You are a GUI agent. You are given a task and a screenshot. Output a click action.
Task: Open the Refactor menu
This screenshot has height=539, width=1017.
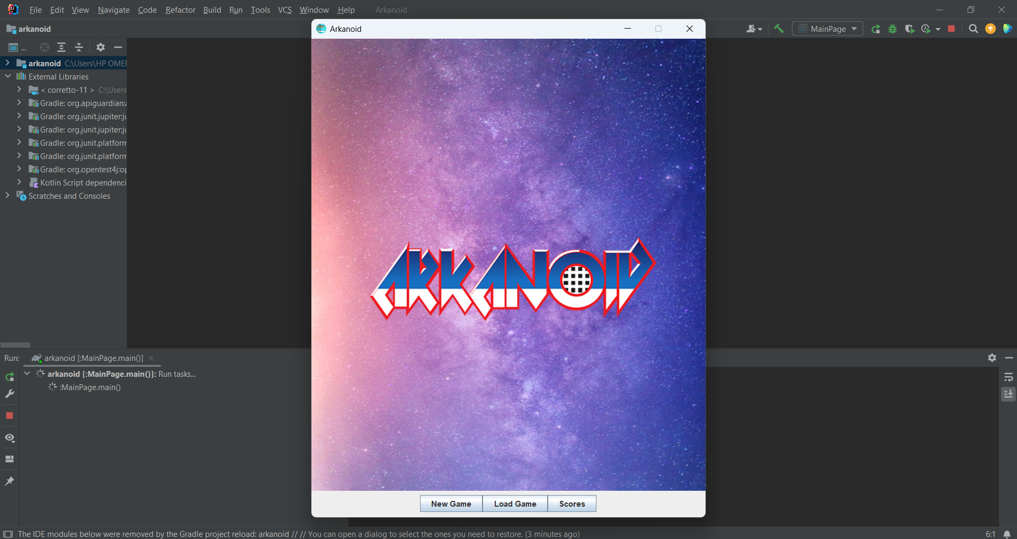coord(180,10)
